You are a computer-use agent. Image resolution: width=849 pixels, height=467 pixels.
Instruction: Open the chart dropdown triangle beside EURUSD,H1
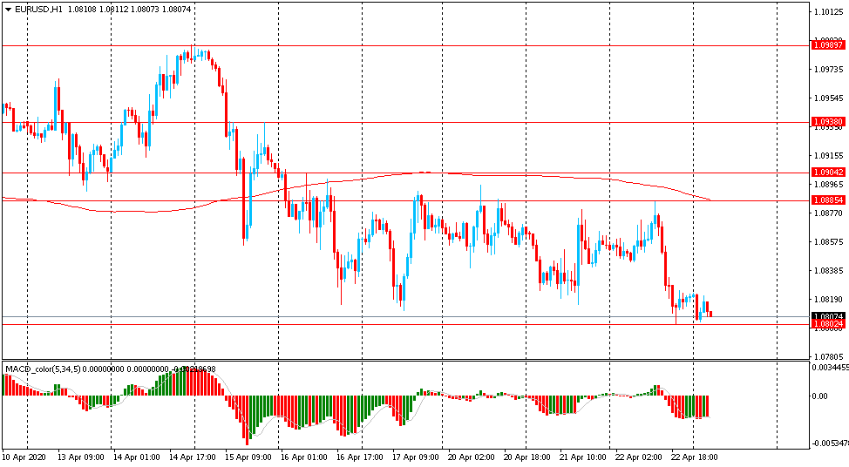point(8,10)
